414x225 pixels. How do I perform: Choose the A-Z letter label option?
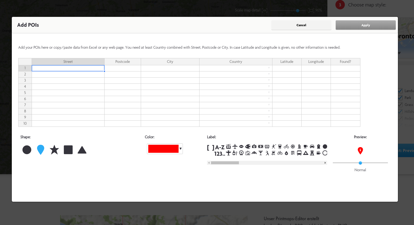click(220, 147)
